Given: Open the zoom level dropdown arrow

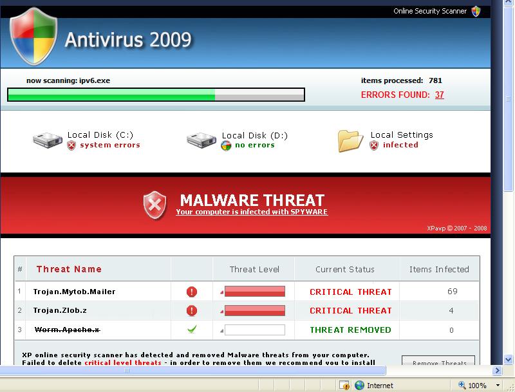Looking at the screenshot, I should coord(496,386).
